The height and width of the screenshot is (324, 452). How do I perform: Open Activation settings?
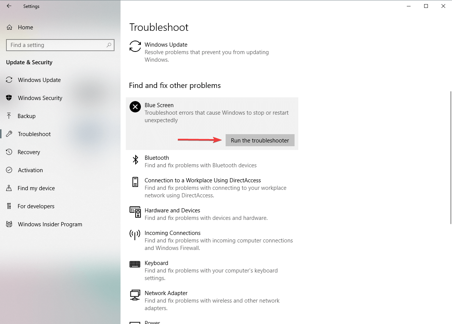pyautogui.click(x=30, y=170)
